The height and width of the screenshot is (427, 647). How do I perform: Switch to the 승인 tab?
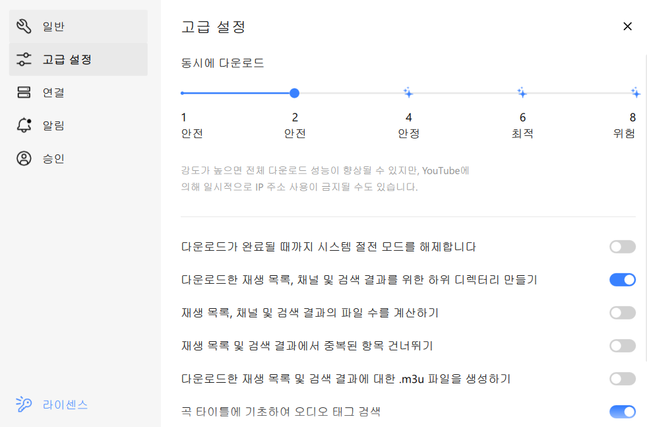[x=78, y=158]
